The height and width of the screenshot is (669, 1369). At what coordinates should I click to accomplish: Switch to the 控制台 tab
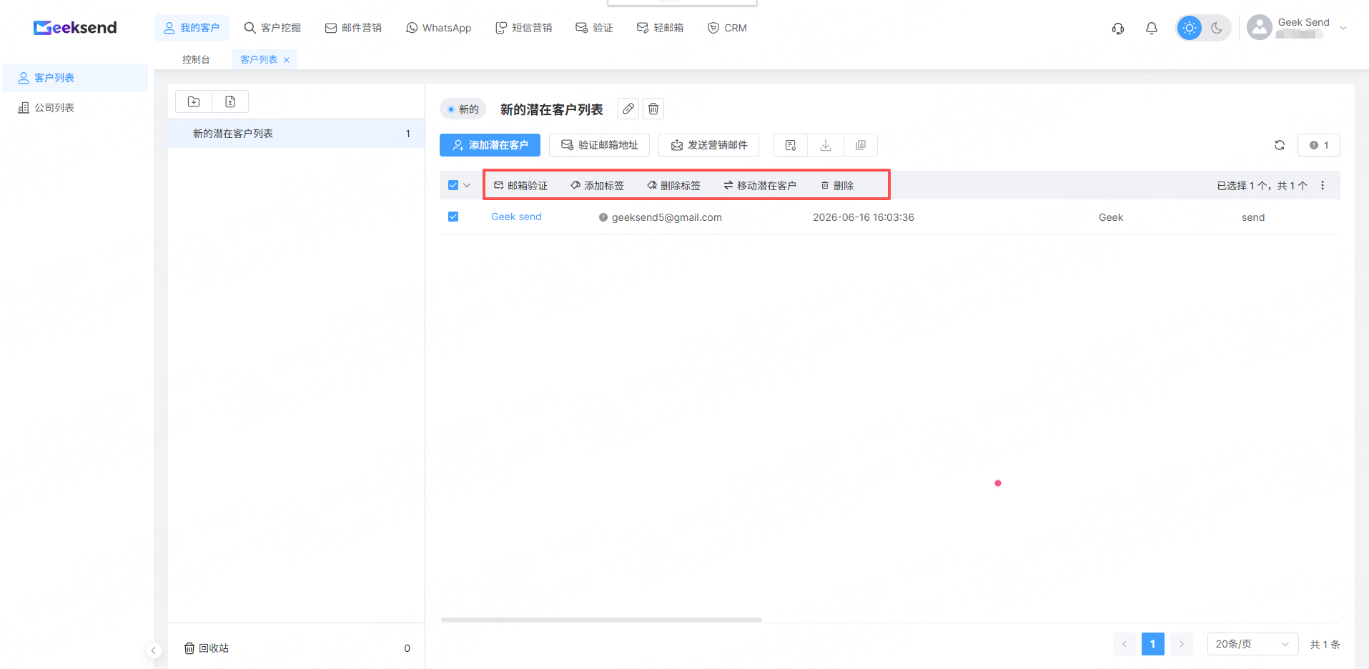click(196, 59)
